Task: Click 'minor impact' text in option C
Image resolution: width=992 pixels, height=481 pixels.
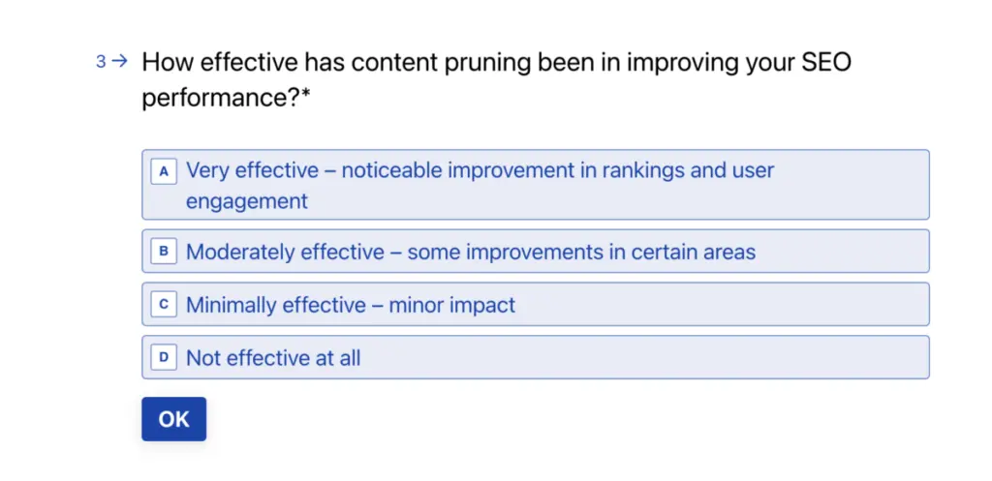Action: pyautogui.click(x=452, y=305)
